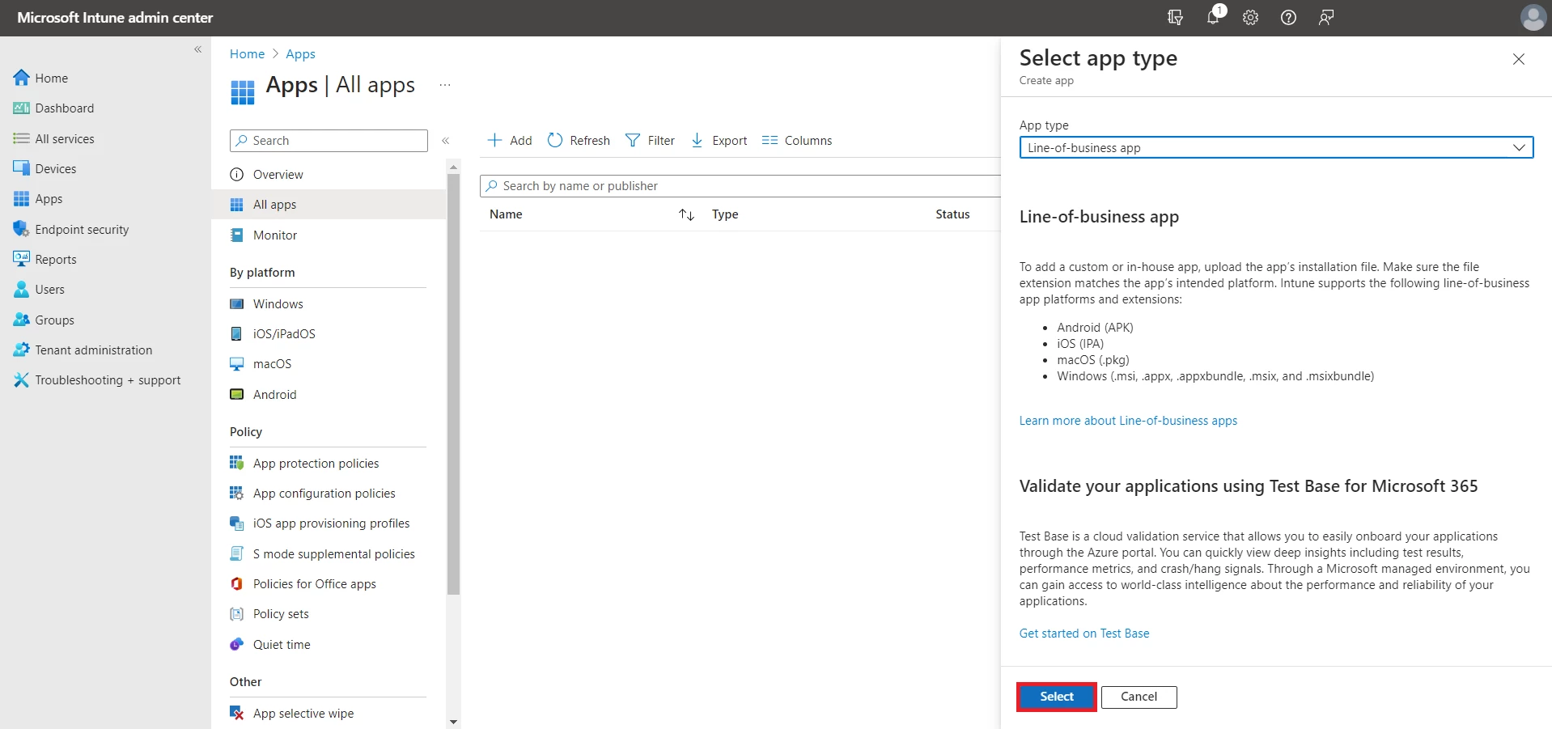Click the macOS platform icon
1552x729 pixels.
[x=237, y=364]
